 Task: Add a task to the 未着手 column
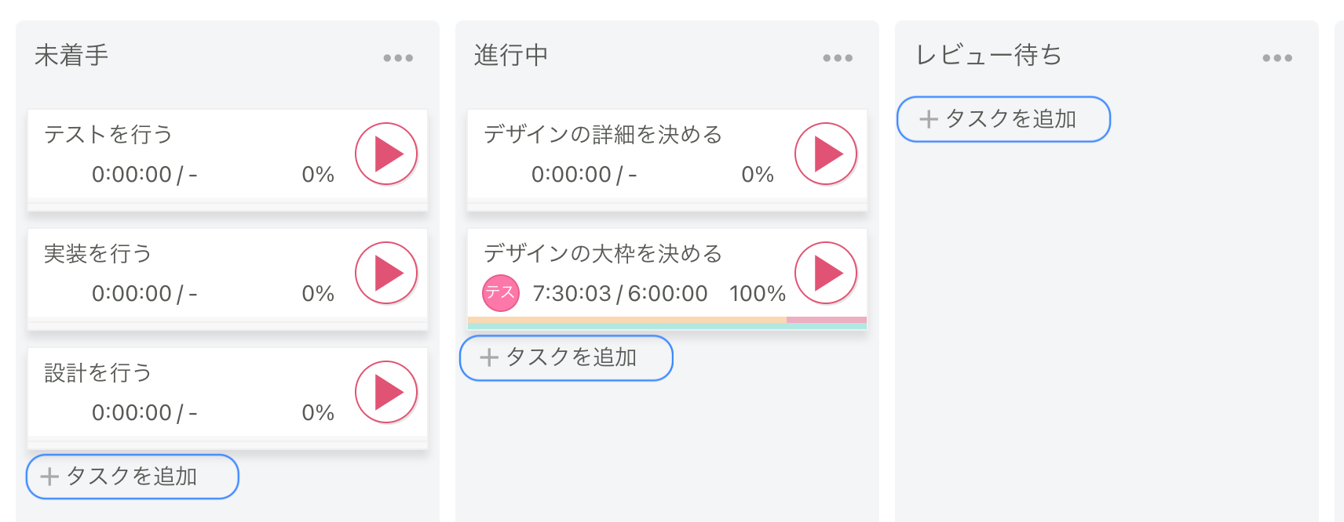[131, 476]
